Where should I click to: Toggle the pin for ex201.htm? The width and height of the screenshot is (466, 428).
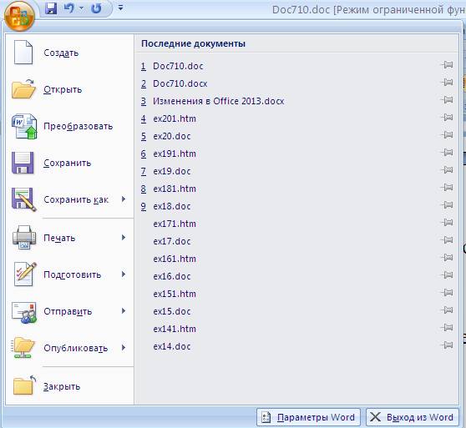(447, 117)
